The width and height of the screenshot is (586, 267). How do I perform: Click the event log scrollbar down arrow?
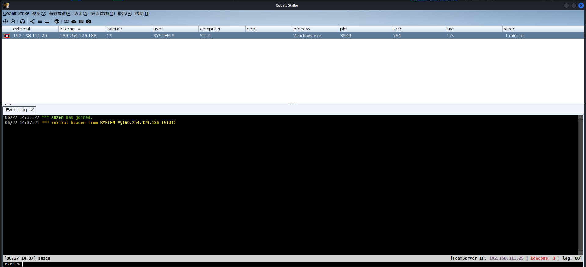(581, 253)
